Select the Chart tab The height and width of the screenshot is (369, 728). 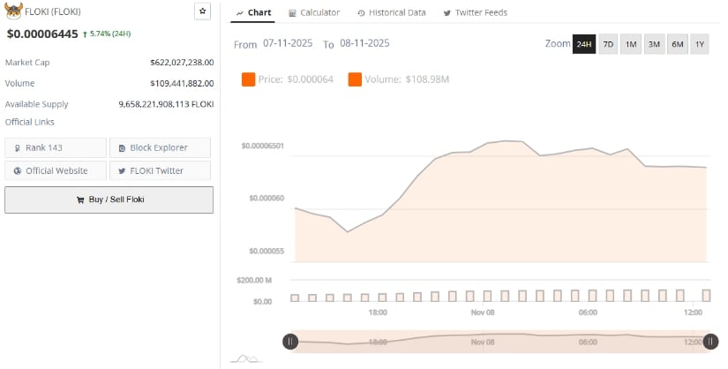click(x=253, y=12)
